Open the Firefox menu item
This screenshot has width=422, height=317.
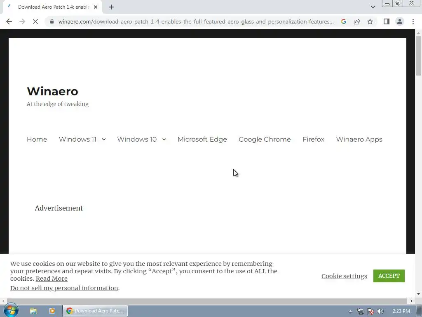click(313, 140)
